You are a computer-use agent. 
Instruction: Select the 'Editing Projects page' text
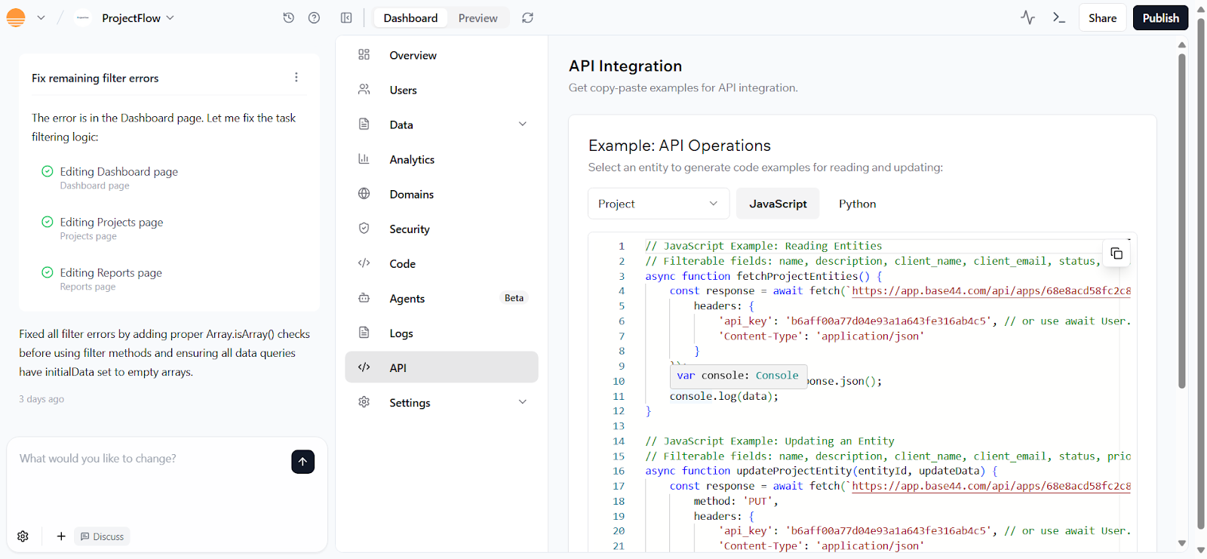(112, 222)
